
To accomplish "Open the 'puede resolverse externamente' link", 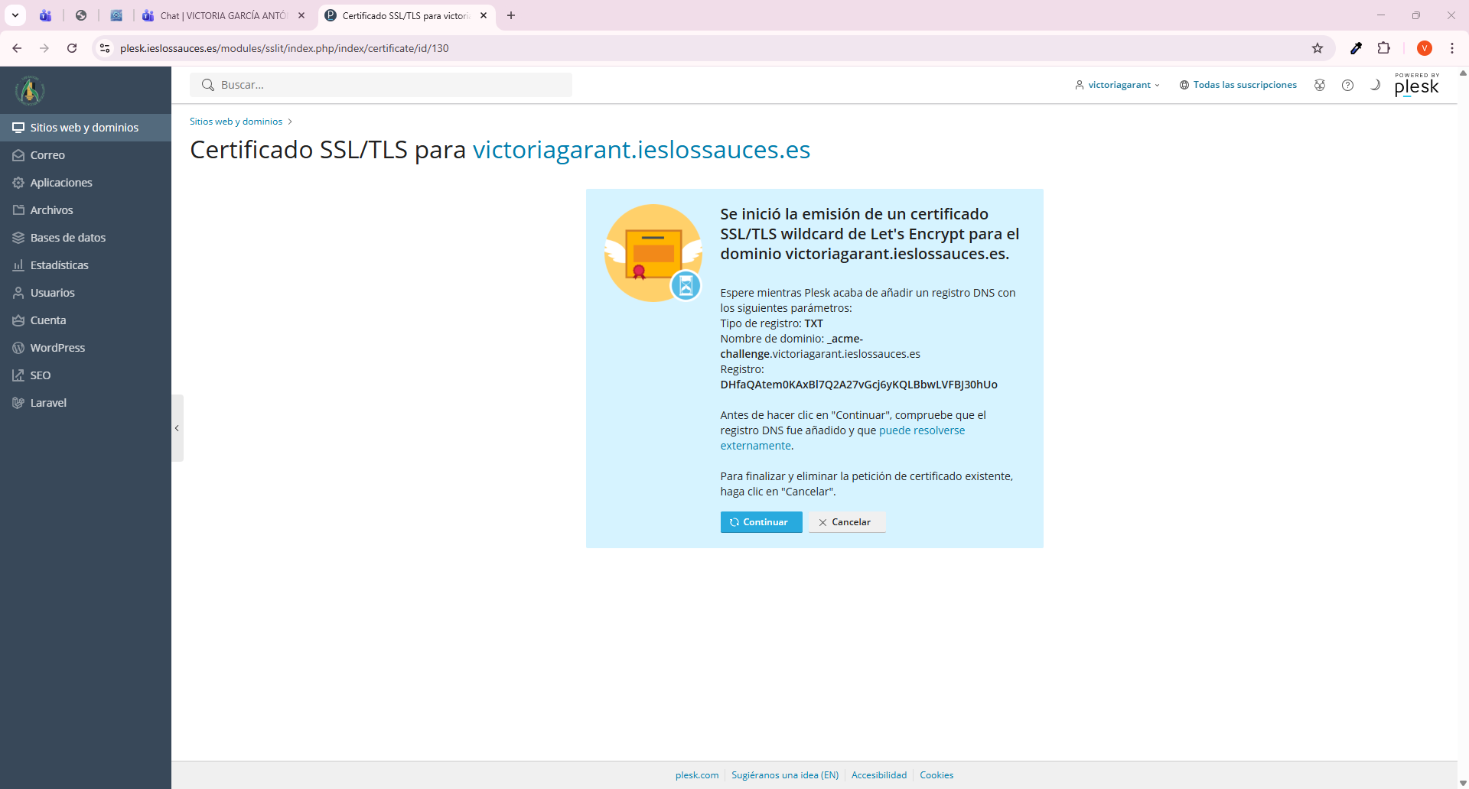I will pos(921,430).
